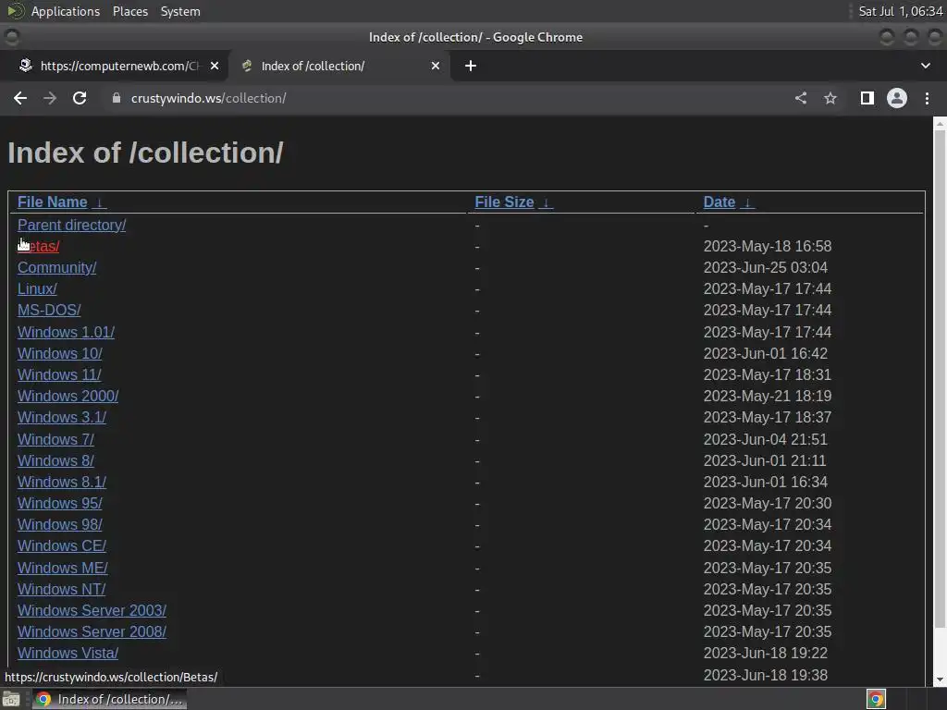Click the scrollbar down arrow

[940, 679]
